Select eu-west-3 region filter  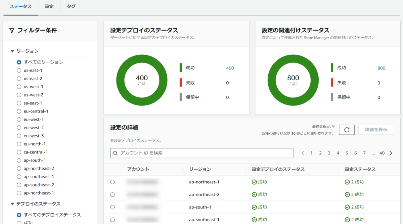19,136
